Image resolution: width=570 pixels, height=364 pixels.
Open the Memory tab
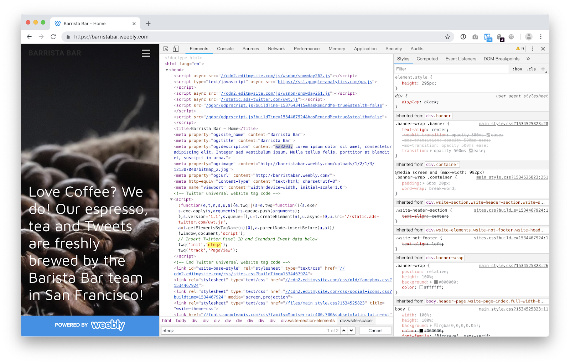pyautogui.click(x=337, y=49)
